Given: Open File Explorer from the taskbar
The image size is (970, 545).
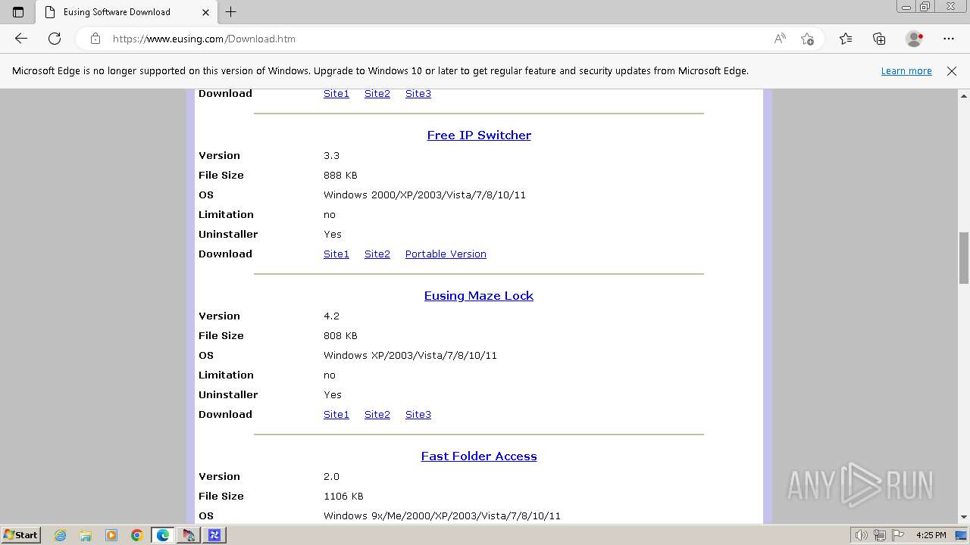Looking at the screenshot, I should point(86,535).
